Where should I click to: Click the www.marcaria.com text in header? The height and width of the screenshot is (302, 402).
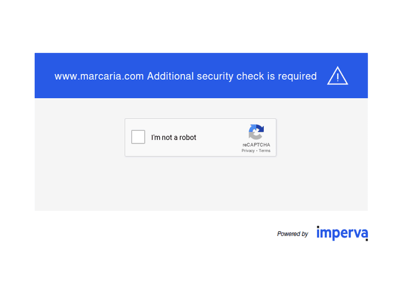tap(99, 76)
